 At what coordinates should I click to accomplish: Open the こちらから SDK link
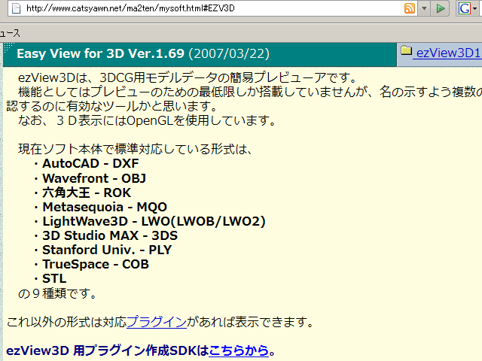239,350
